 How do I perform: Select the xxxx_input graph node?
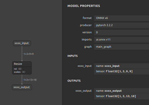(22, 43)
